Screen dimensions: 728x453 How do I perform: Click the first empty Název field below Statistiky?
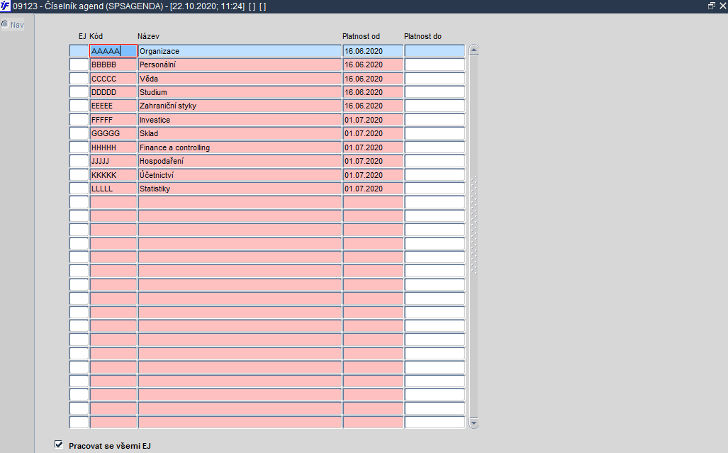click(x=240, y=202)
